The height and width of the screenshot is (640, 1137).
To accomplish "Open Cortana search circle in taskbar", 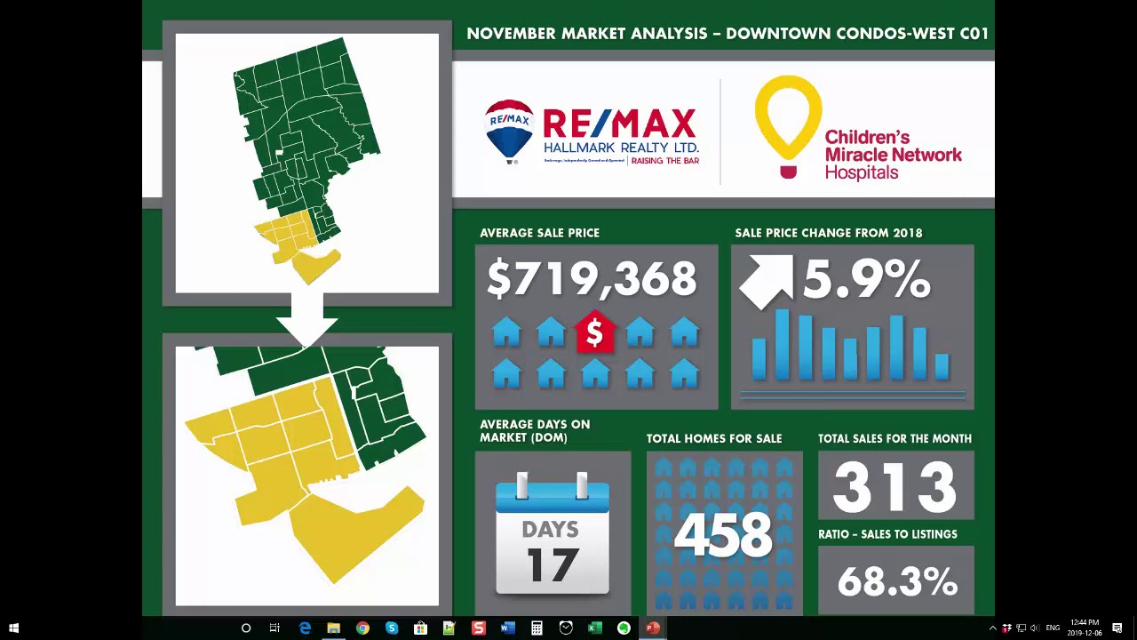I will (x=246, y=628).
